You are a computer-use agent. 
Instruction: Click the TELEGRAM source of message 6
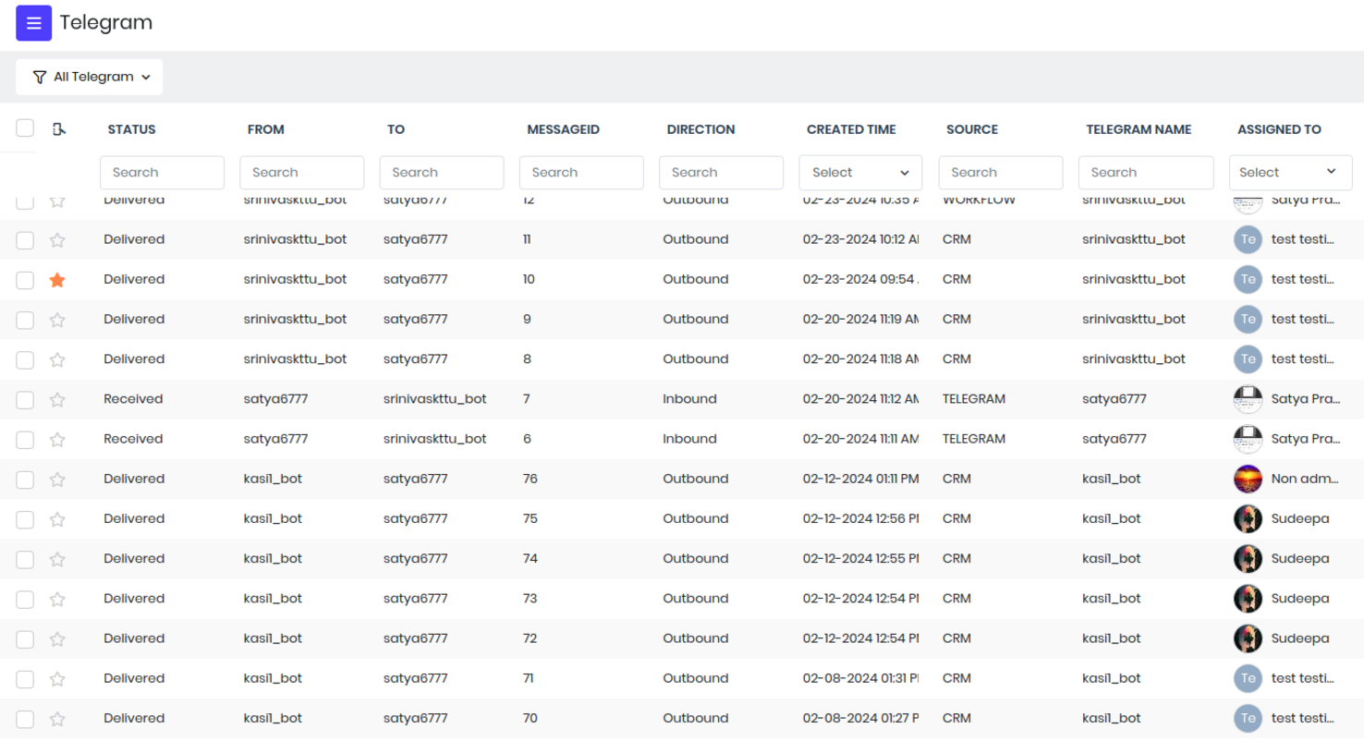[974, 439]
